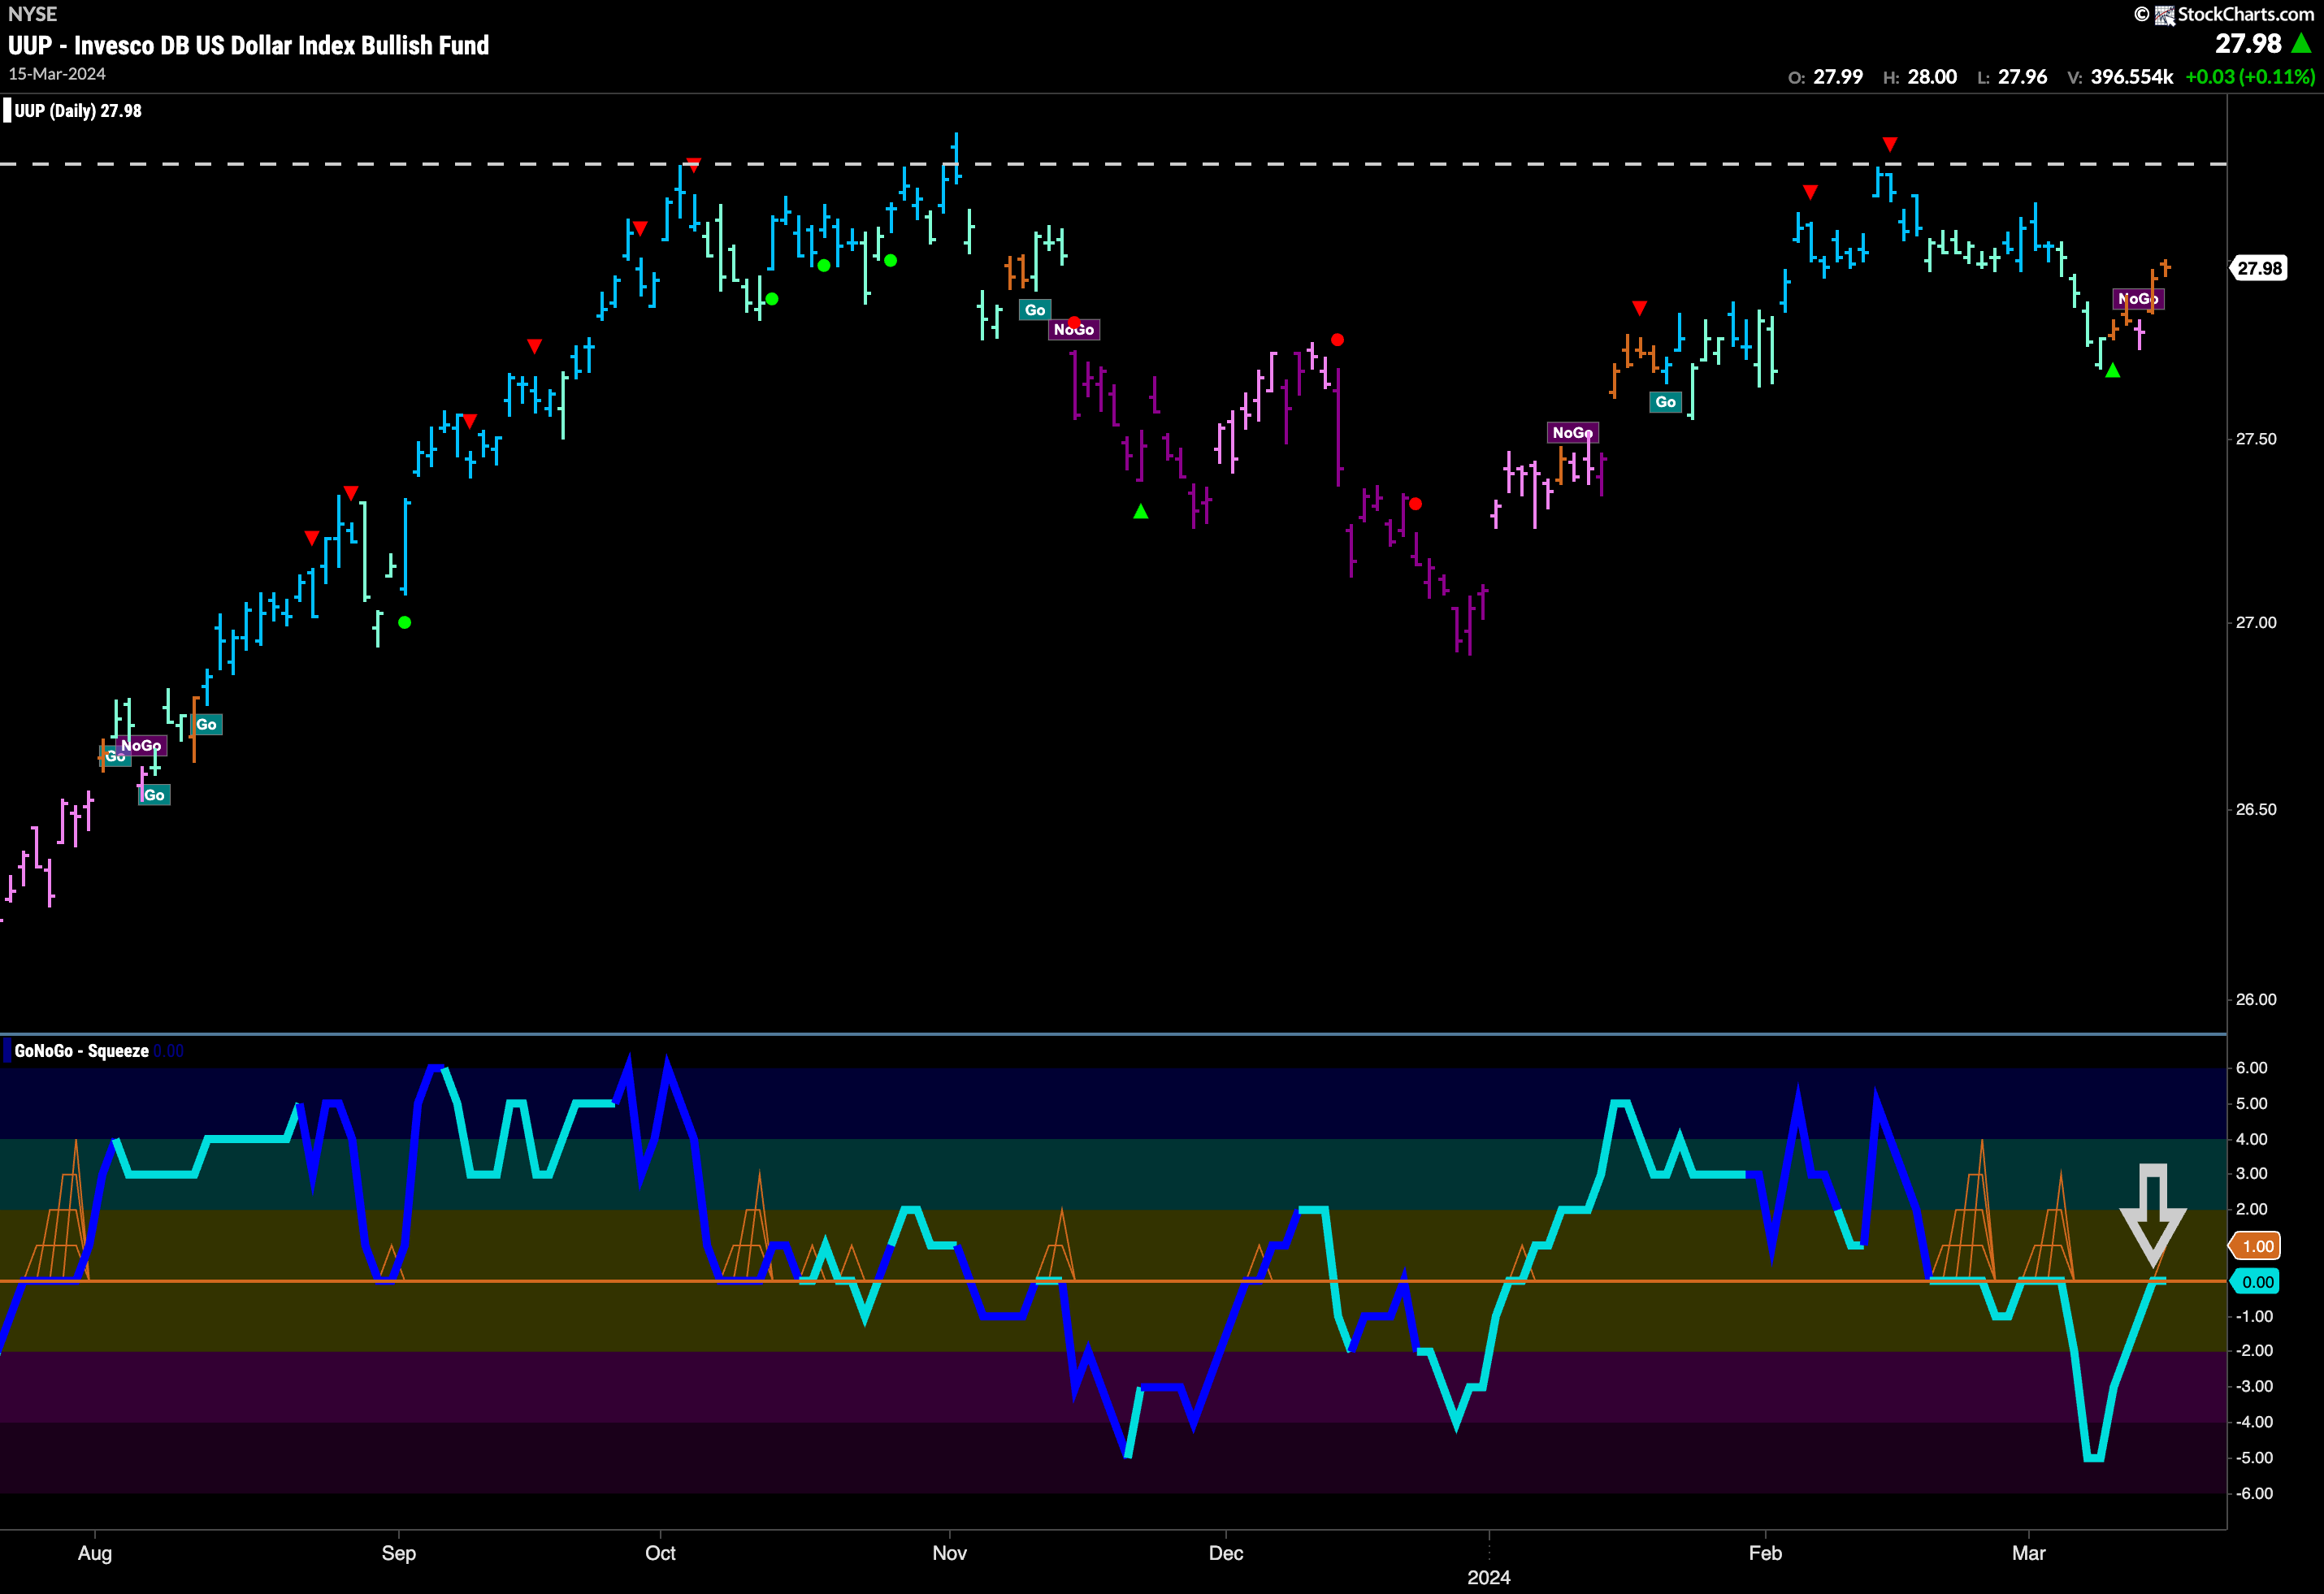
Task: Select the Mar label on the time axis
Action: click(x=2029, y=1553)
